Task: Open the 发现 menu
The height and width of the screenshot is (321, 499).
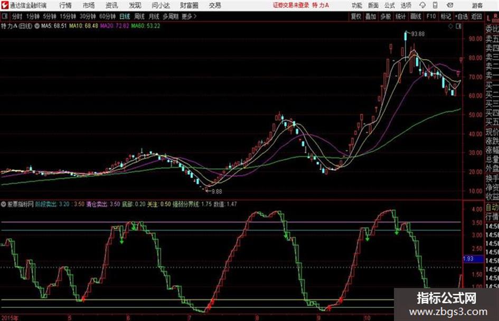Action: click(135, 5)
